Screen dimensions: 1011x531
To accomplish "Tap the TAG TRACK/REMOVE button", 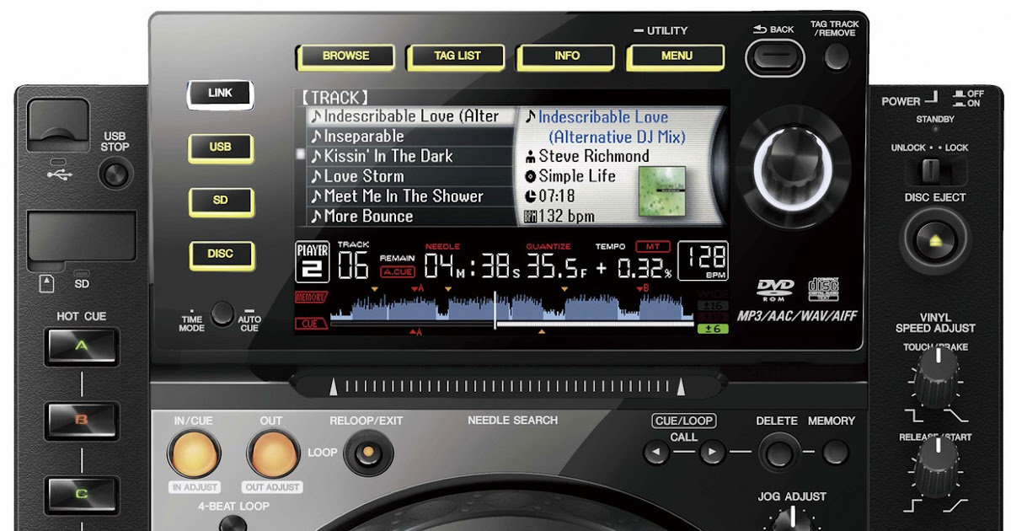I will pyautogui.click(x=837, y=57).
